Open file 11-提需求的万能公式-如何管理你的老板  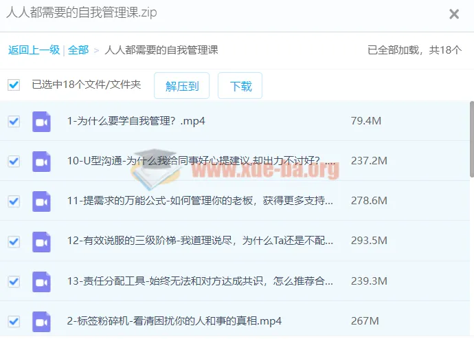[200, 201]
